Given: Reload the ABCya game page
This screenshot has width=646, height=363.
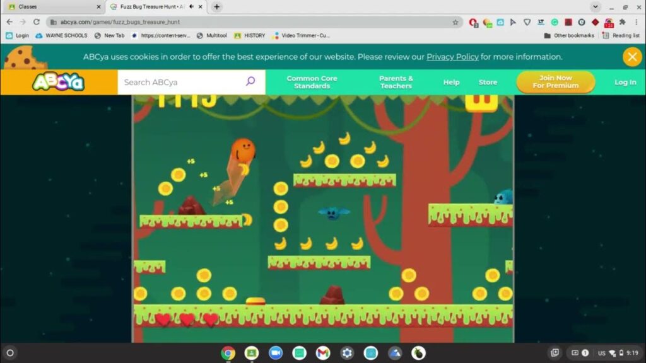Looking at the screenshot, I should (36, 22).
